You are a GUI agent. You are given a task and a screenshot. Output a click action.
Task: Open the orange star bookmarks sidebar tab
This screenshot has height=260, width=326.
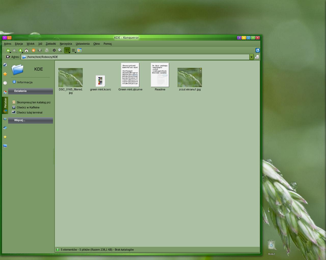click(5, 74)
